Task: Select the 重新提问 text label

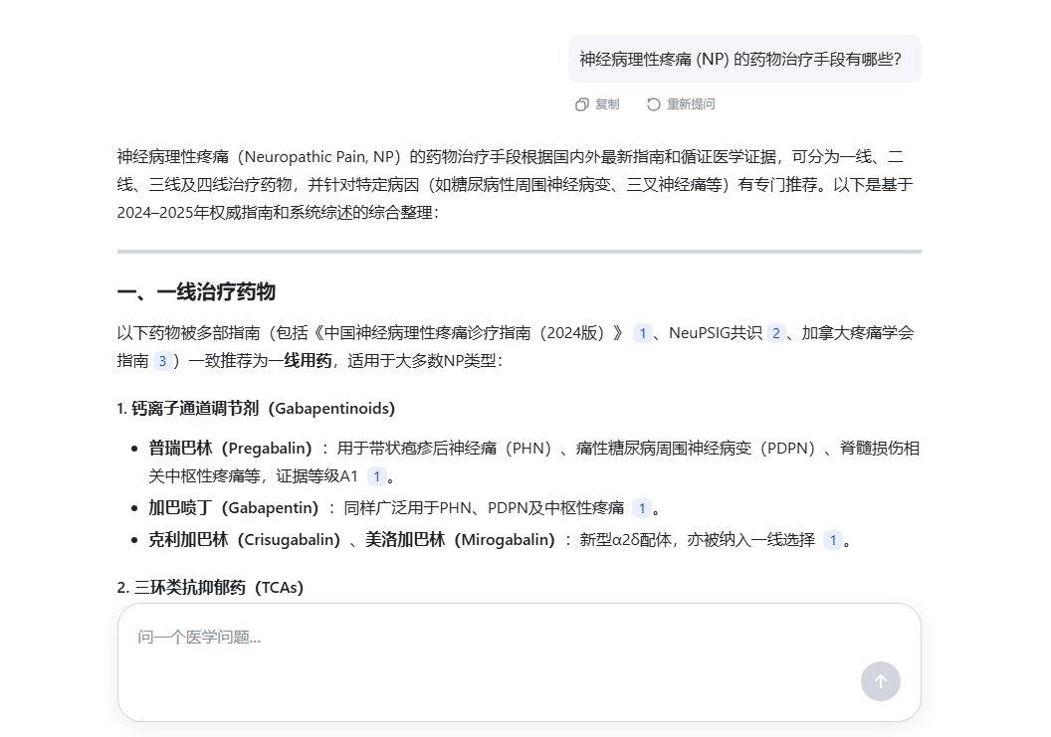Action: 691,104
